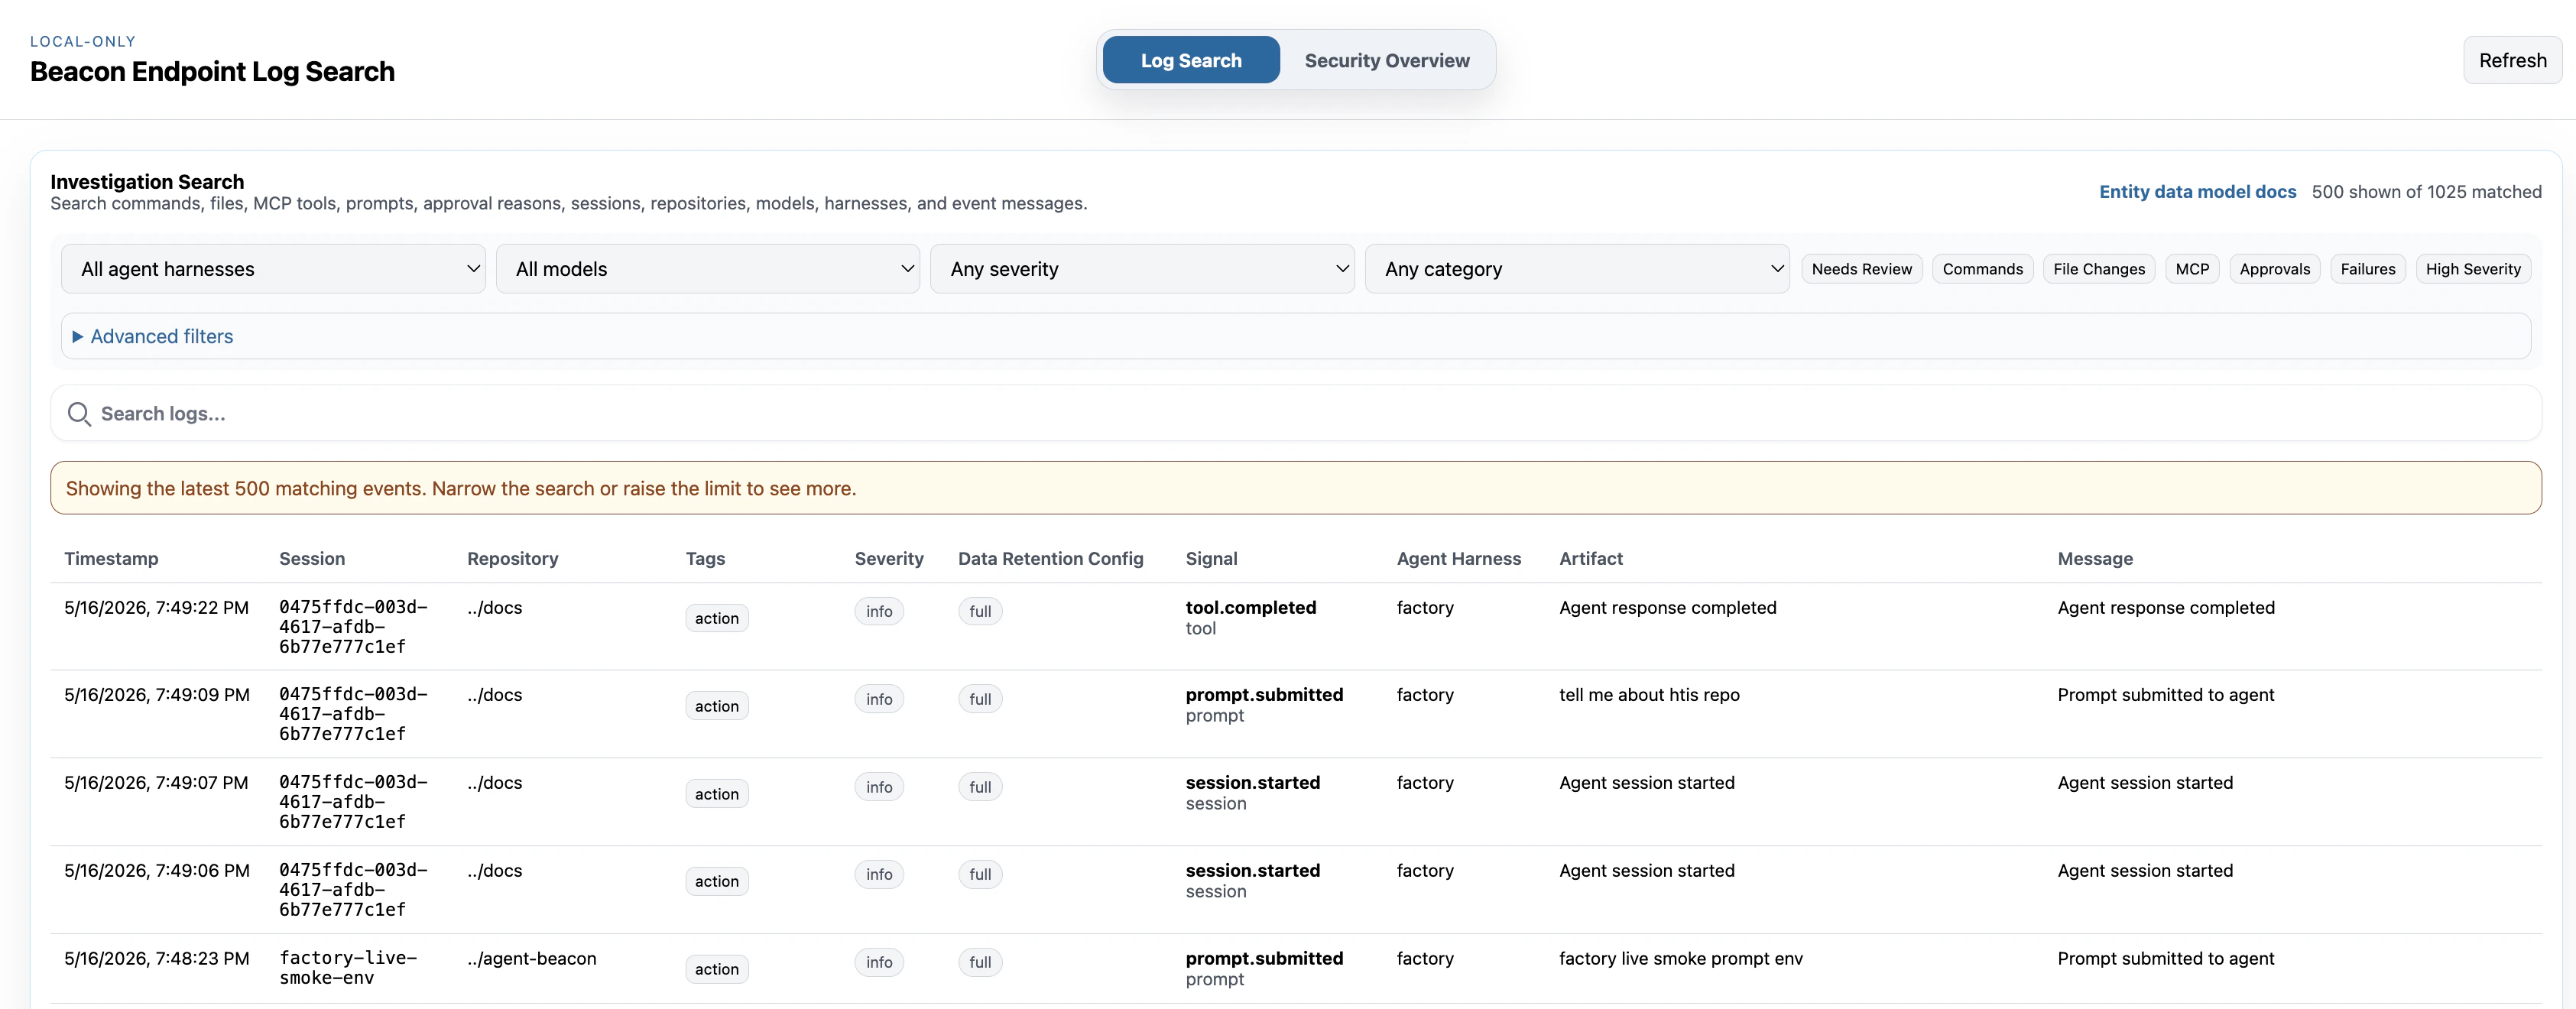This screenshot has width=2576, height=1009.
Task: Click the Signal column header
Action: click(x=1211, y=559)
